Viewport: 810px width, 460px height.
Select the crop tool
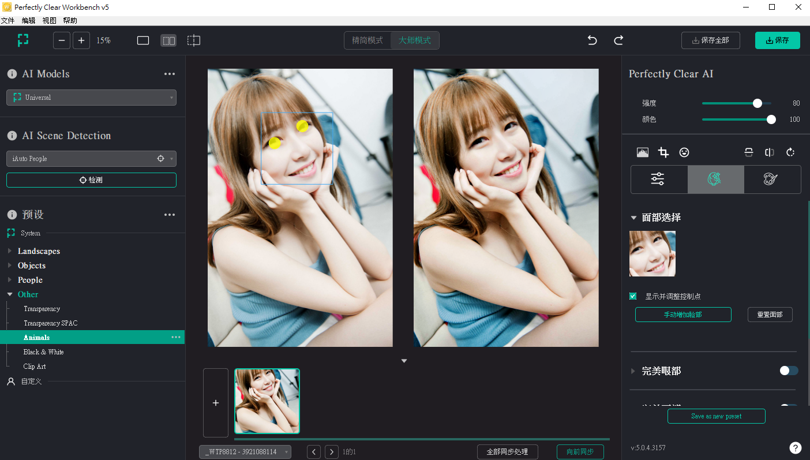[663, 152]
